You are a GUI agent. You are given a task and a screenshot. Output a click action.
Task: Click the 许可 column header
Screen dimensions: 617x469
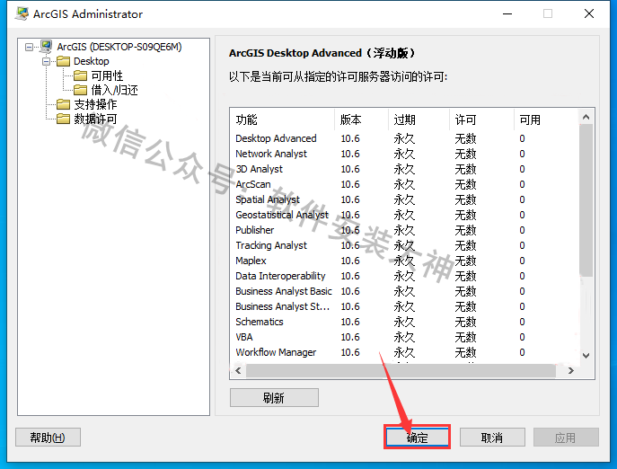point(481,119)
